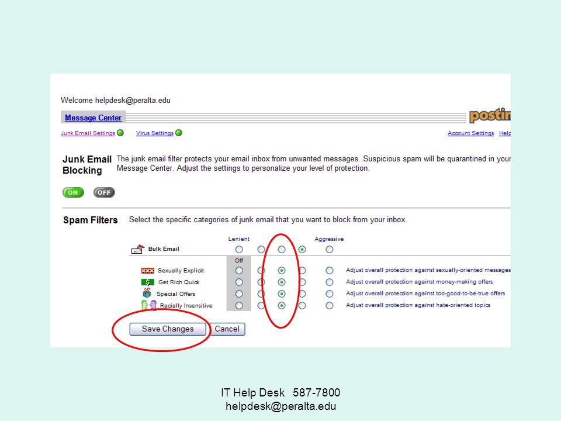
Task: Turn junk email blocking ON
Action: click(x=73, y=192)
